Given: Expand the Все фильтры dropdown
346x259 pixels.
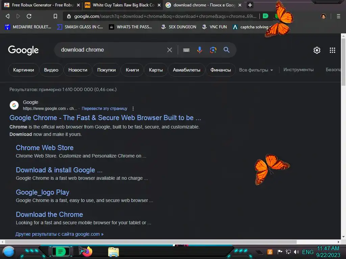Looking at the screenshot, I should pyautogui.click(x=256, y=70).
